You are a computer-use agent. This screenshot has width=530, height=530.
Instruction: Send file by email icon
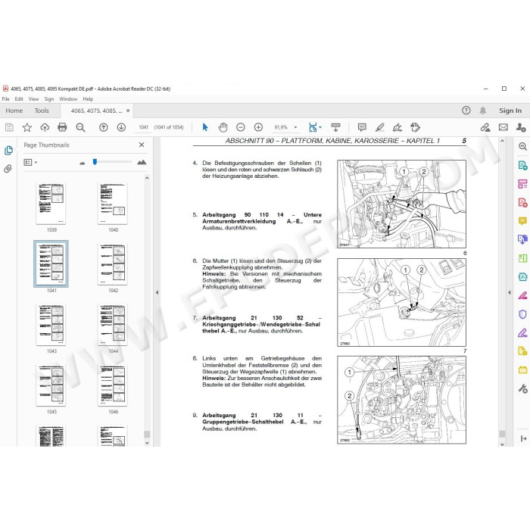pyautogui.click(x=503, y=127)
